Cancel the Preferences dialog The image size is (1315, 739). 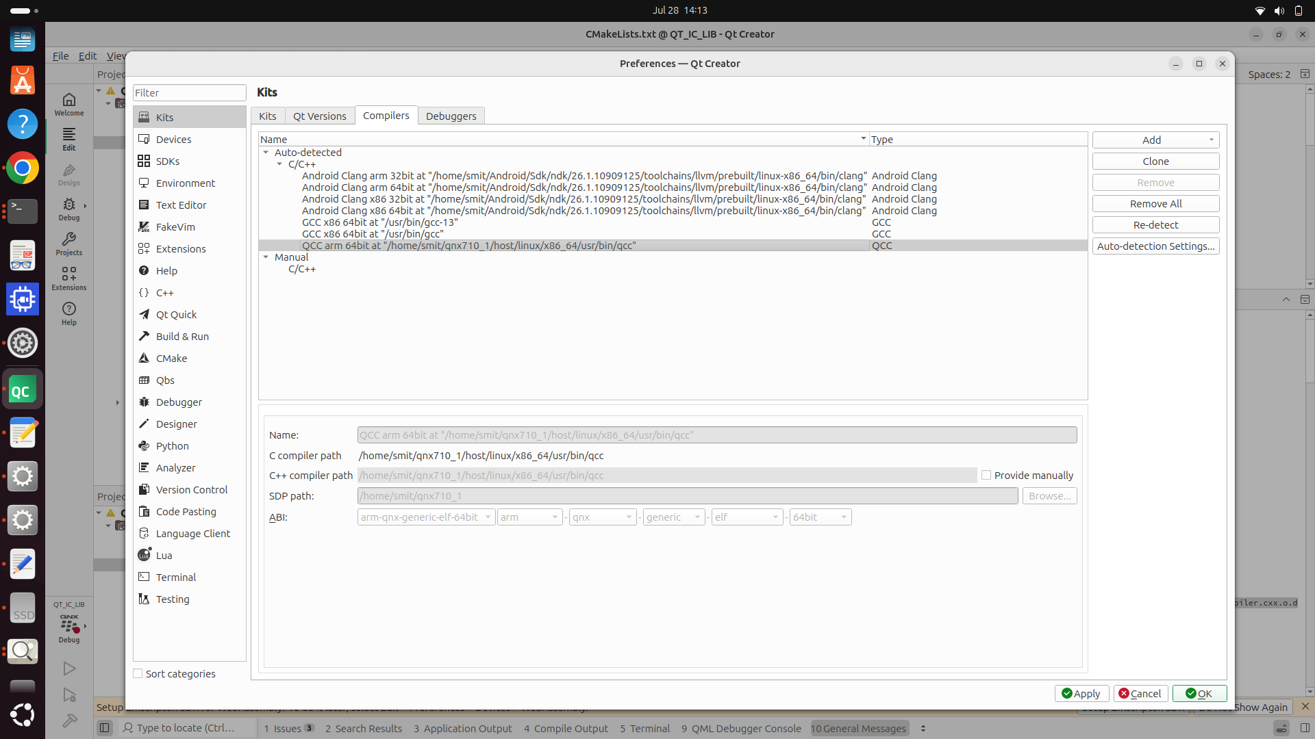click(1140, 693)
